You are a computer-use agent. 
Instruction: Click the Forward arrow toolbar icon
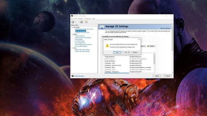(x=82, y=22)
